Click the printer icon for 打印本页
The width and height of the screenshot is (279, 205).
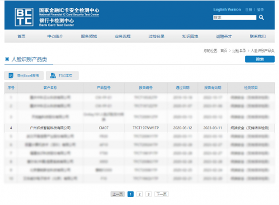(53, 76)
